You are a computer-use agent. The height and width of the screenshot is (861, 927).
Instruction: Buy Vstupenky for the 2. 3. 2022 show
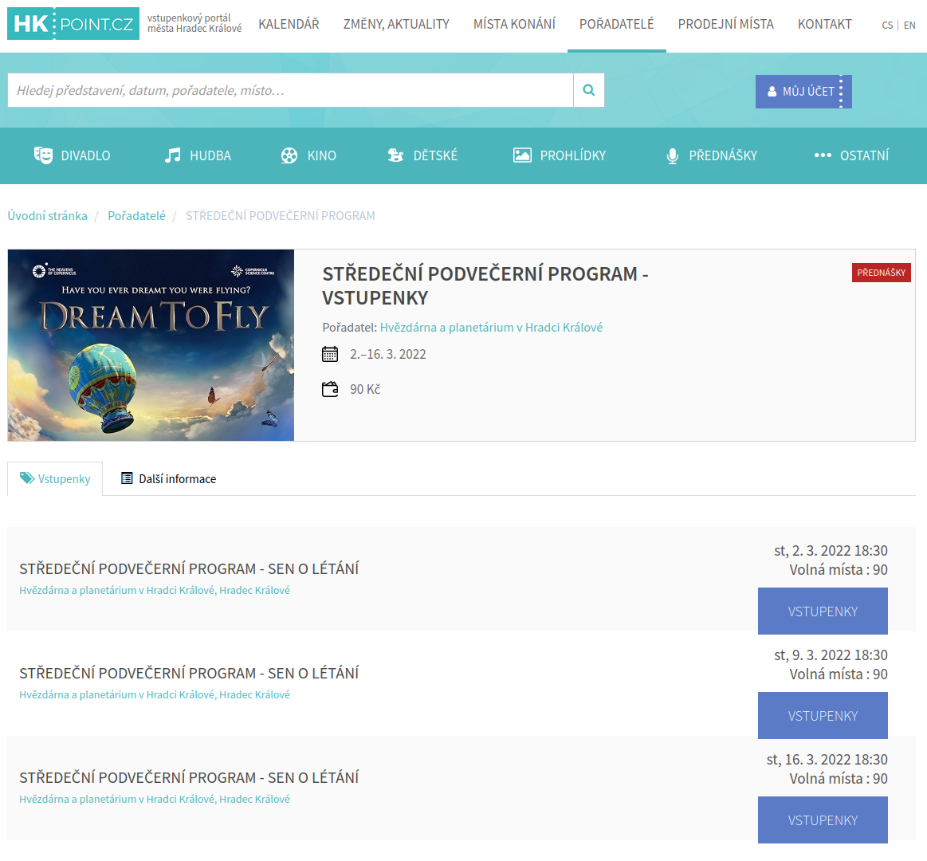(x=823, y=611)
